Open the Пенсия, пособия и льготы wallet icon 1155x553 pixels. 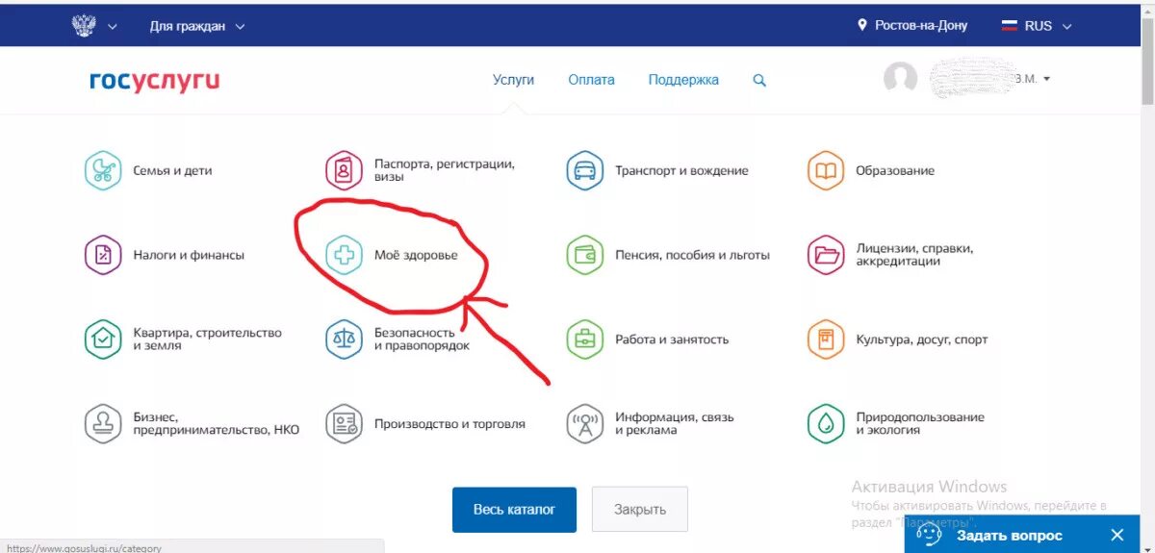(584, 255)
